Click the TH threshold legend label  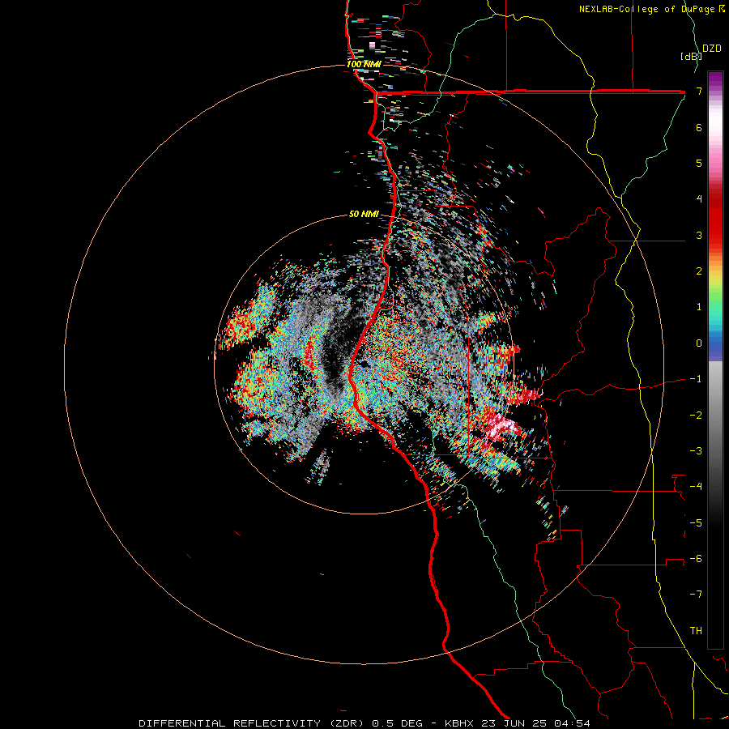pos(696,631)
